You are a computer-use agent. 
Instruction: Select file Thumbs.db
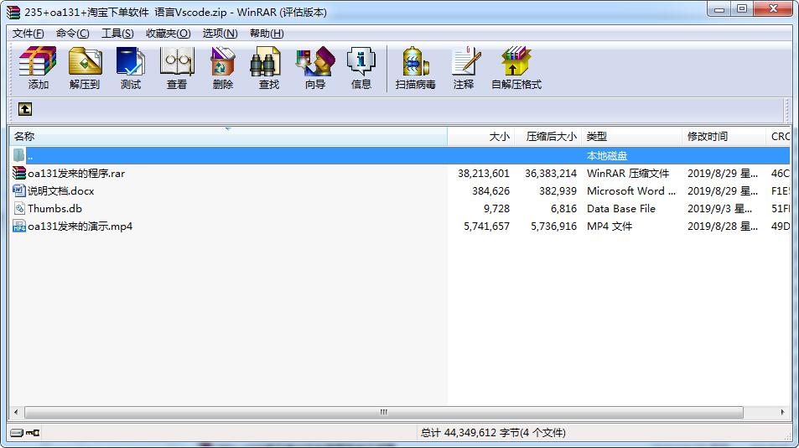click(54, 208)
